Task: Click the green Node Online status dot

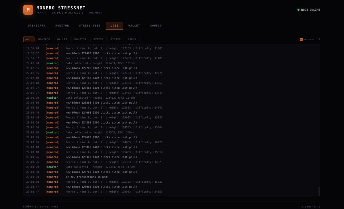Action: pyautogui.click(x=298, y=10)
